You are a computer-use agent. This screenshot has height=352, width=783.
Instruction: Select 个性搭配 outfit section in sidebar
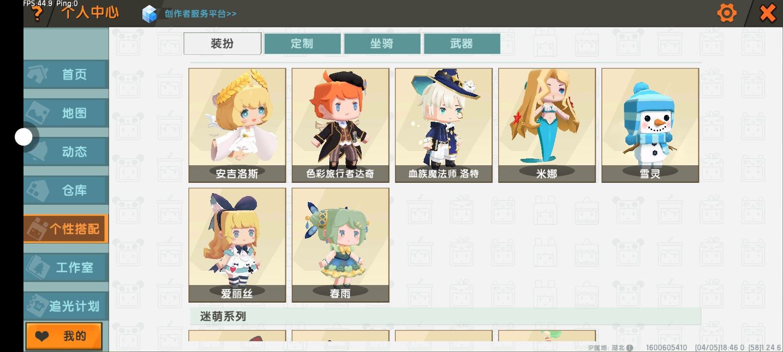[66, 229]
